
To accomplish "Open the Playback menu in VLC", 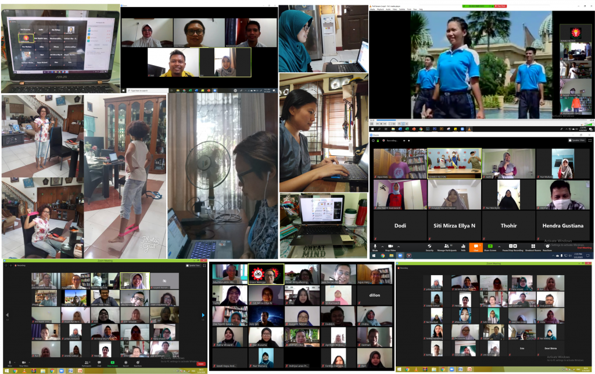I will [x=381, y=9].
